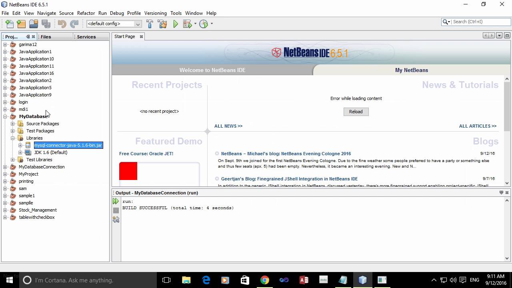This screenshot has width=512, height=288.
Task: Open the Refactor menu
Action: [x=86, y=13]
